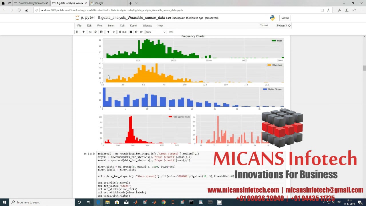366x206 pixels.
Task: Set these tabs aside icon
Action: click(x=9, y=3)
